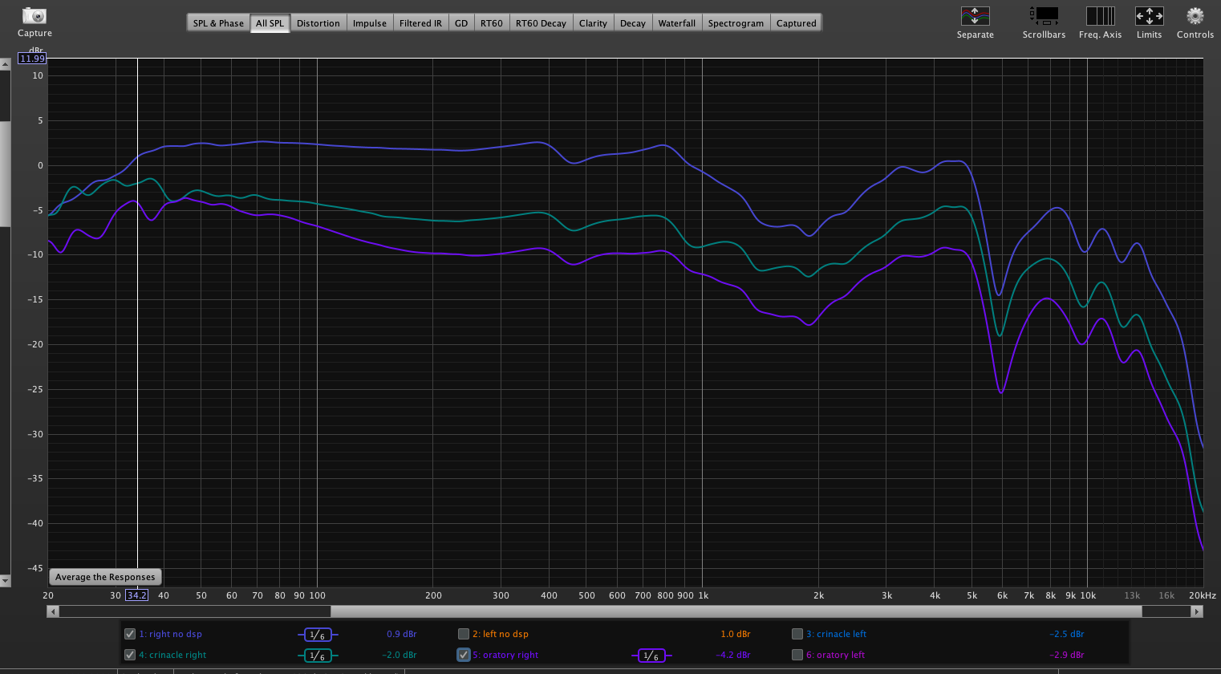Click the Freq. Axis icon
The height and width of the screenshot is (674, 1221).
pos(1100,16)
